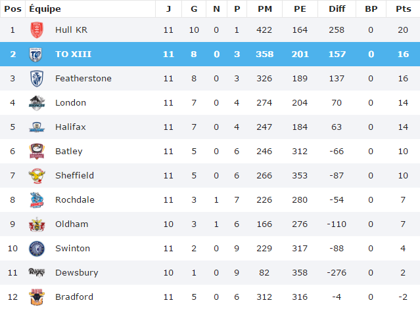Screen dimensions: 420x311
Task: Click the London team logo
Action: 36,103
